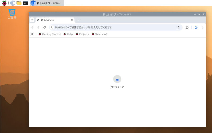This screenshot has height=133, width=212.
Task: Open the ウェブストア shortcut
Action: [x=117, y=79]
